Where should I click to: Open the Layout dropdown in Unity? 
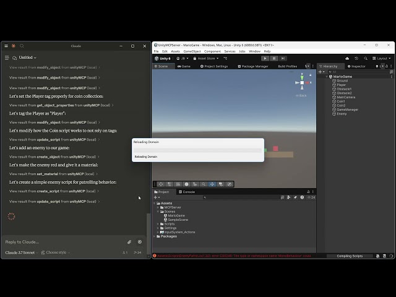pos(381,58)
